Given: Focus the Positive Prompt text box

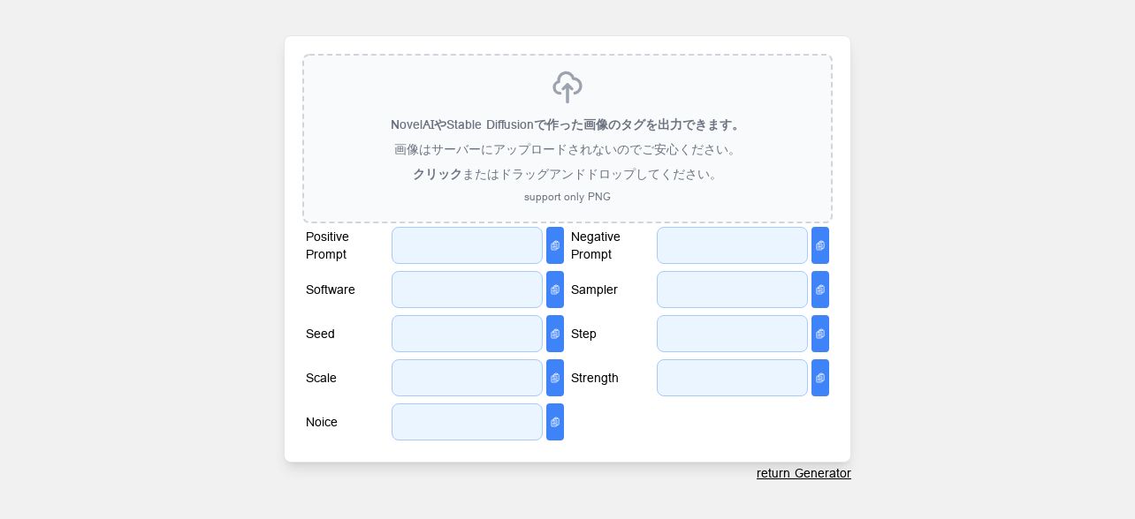Looking at the screenshot, I should (x=467, y=245).
